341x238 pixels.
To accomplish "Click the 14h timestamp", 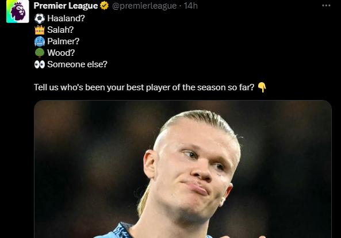I will (x=191, y=6).
